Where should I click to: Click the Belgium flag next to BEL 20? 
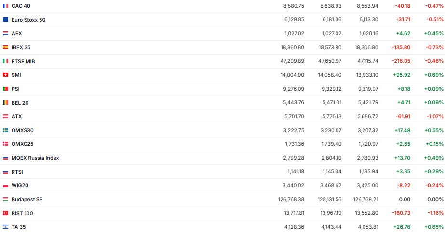(5, 103)
